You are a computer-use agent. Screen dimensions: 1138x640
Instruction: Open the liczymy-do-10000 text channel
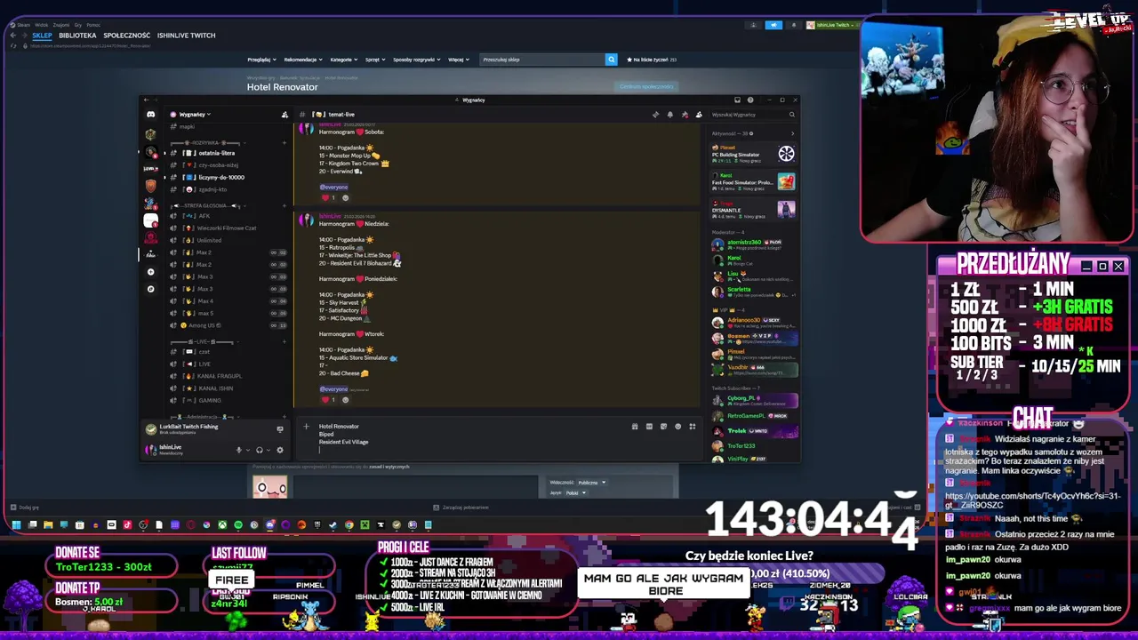(220, 177)
